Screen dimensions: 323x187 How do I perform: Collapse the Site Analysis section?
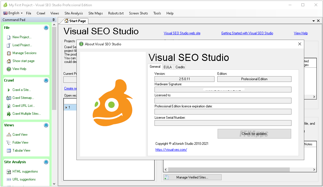[46, 162]
